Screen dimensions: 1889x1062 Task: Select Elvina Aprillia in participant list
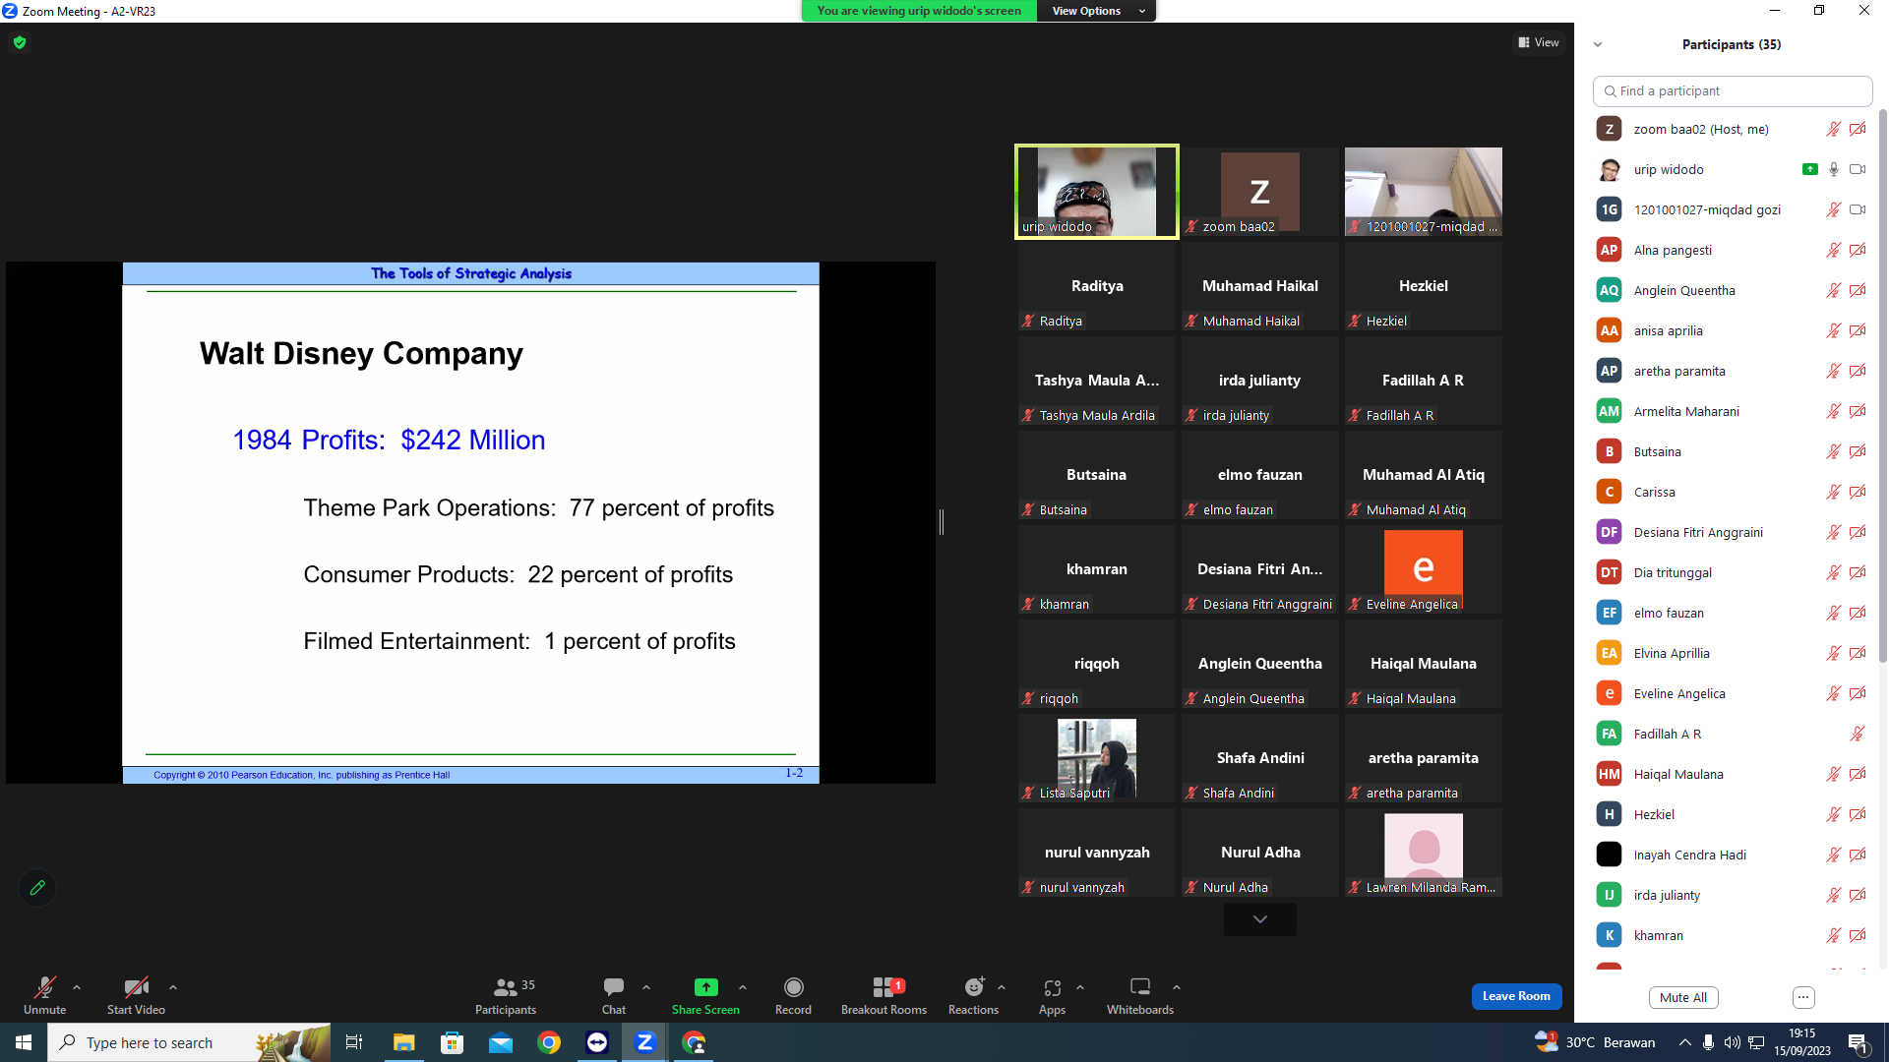pos(1733,653)
